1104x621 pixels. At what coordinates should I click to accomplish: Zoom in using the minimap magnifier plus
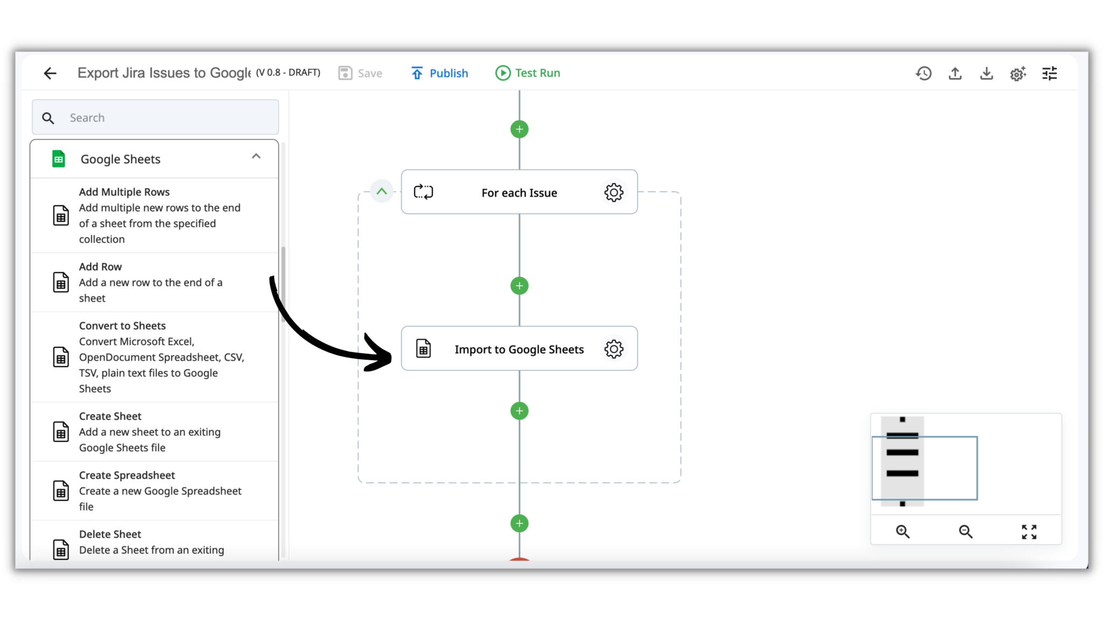[x=902, y=531]
